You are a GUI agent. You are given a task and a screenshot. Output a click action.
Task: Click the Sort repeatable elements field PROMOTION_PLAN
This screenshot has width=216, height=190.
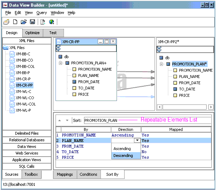pyautogui.click(x=148, y=121)
